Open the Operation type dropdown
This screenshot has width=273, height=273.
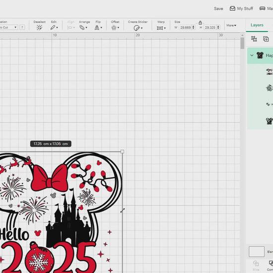point(9,27)
